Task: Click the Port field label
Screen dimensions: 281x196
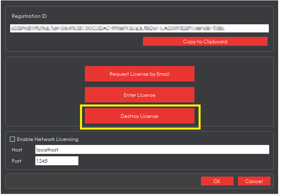Action: point(17,161)
